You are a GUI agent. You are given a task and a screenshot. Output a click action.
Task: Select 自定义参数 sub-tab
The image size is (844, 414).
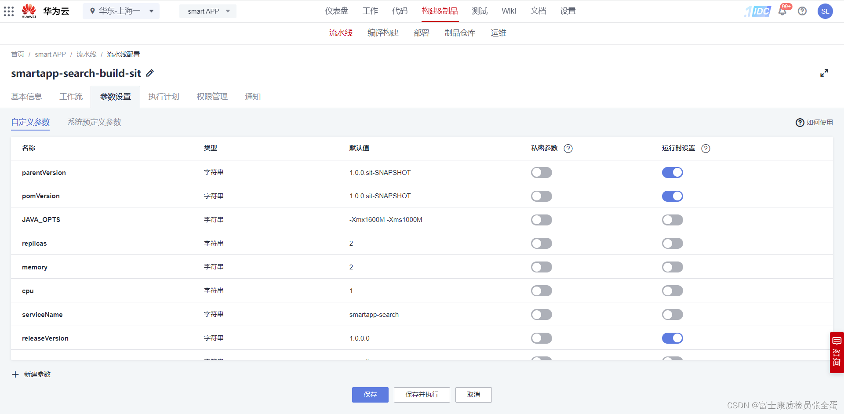[x=30, y=122]
